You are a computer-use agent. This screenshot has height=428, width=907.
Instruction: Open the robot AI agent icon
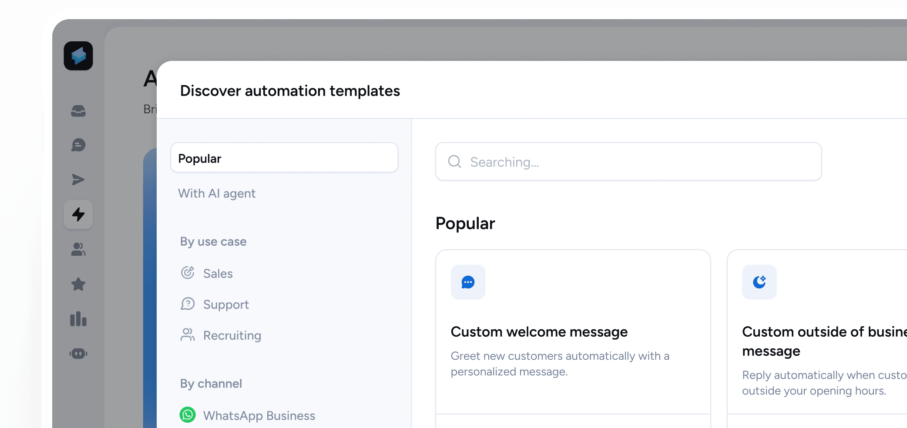pos(78,354)
